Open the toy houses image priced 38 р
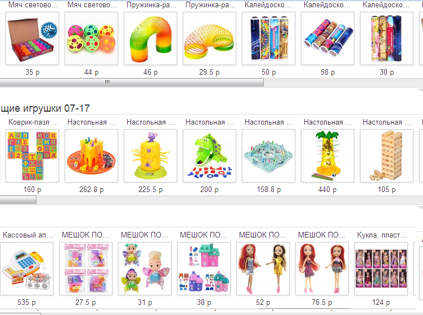Viewport: 423px width, 315px height. click(204, 269)
